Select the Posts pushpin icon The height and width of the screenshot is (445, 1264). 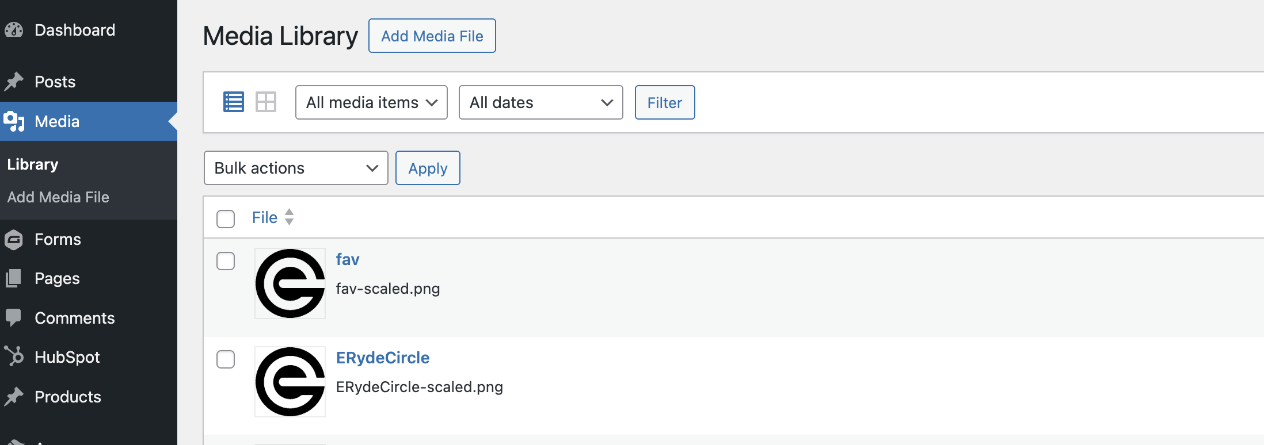click(x=14, y=82)
